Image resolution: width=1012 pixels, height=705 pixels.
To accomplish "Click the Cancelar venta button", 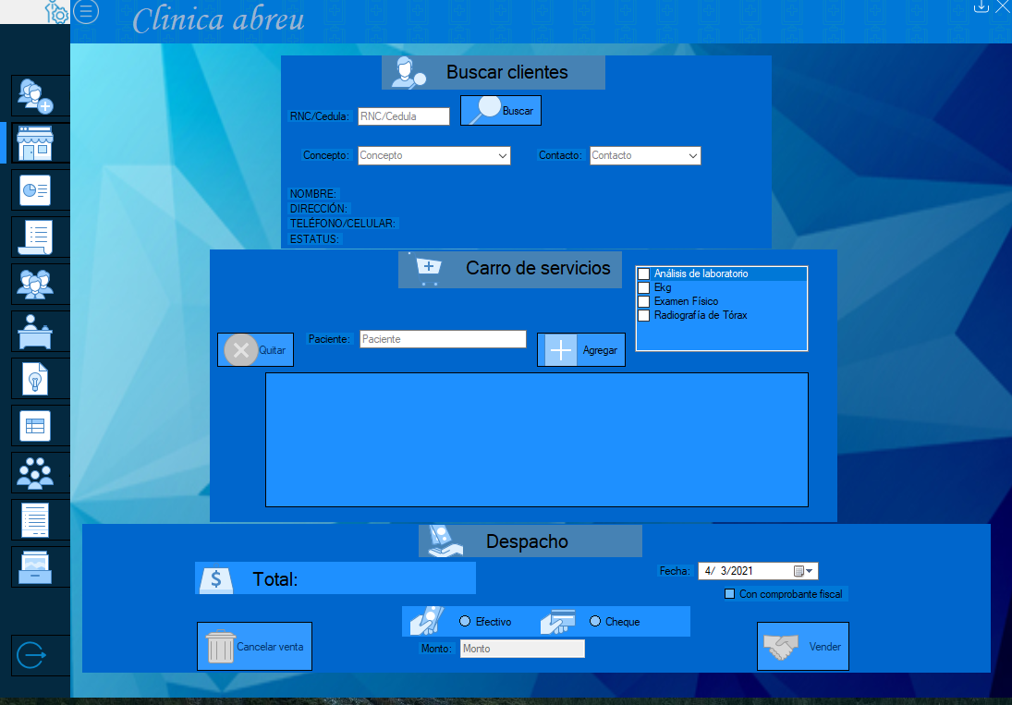I will click(x=255, y=646).
